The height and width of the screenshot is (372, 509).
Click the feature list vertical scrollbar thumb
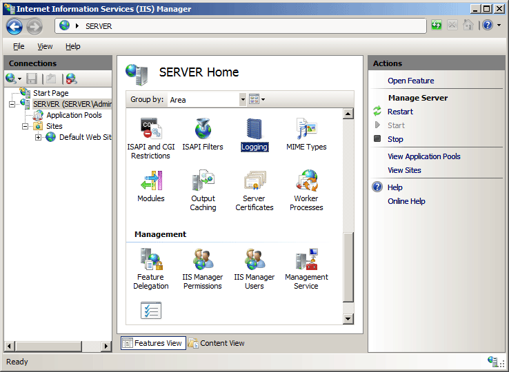pyautogui.click(x=348, y=267)
